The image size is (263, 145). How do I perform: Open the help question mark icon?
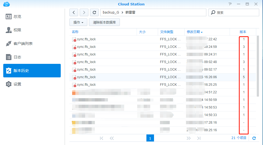(x=230, y=4)
